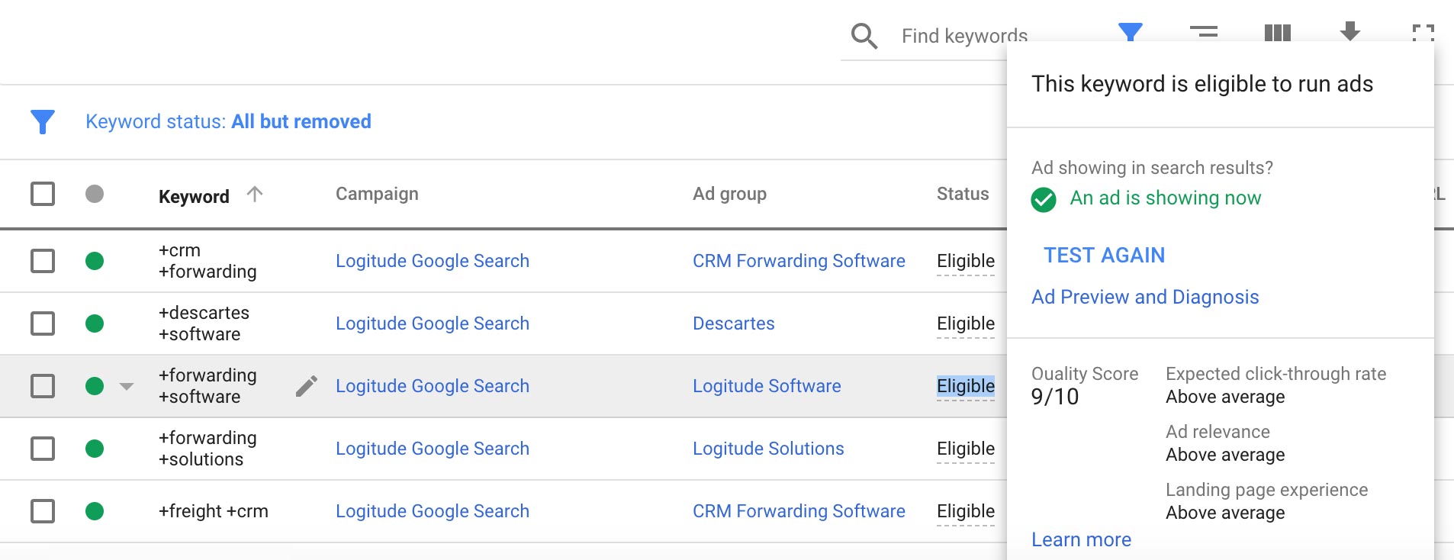The width and height of the screenshot is (1454, 560).
Task: Click the blue filter funnel beside Keyword status
Action: [x=43, y=122]
